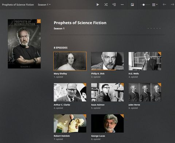Play the season with the play icon
The image size is (175, 143).
[98, 5]
